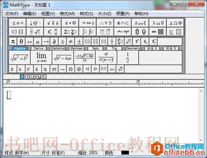Switch to the Geometry tab
Viewport: 207px width, 158px height.
click(133, 48)
